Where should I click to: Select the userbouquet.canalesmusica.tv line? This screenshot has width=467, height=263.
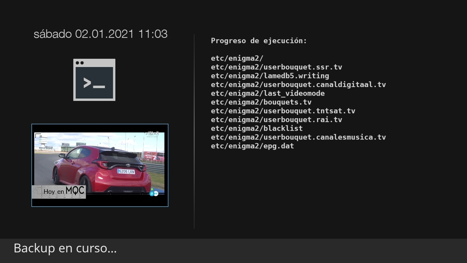pos(298,137)
